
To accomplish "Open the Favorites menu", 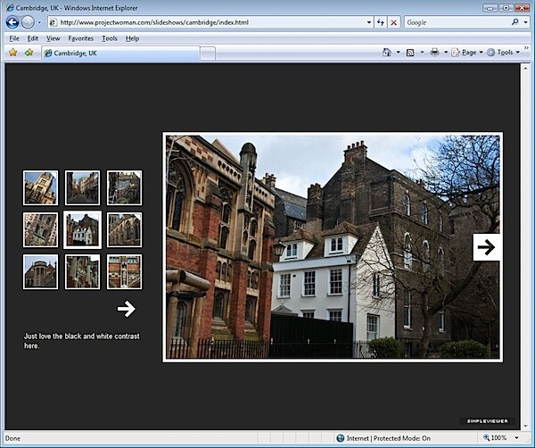I will click(x=80, y=38).
